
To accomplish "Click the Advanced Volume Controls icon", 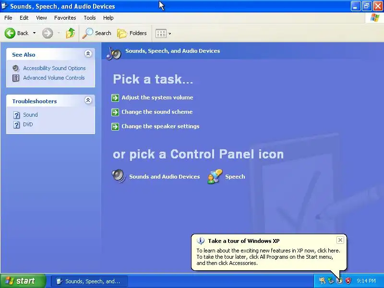I will tap(16, 78).
